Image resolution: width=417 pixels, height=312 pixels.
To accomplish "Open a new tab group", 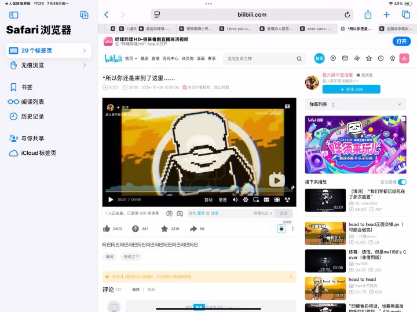I will 85,15.
